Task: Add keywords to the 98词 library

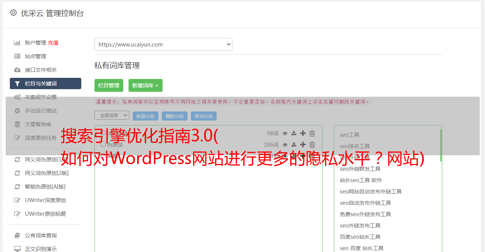Action: (x=303, y=133)
